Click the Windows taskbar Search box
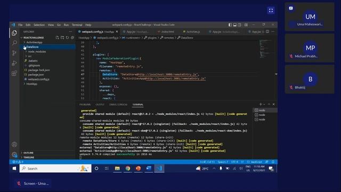The width and height of the screenshot is (341, 192). 55,169
